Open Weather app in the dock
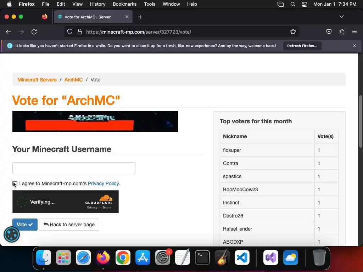 tap(291, 257)
